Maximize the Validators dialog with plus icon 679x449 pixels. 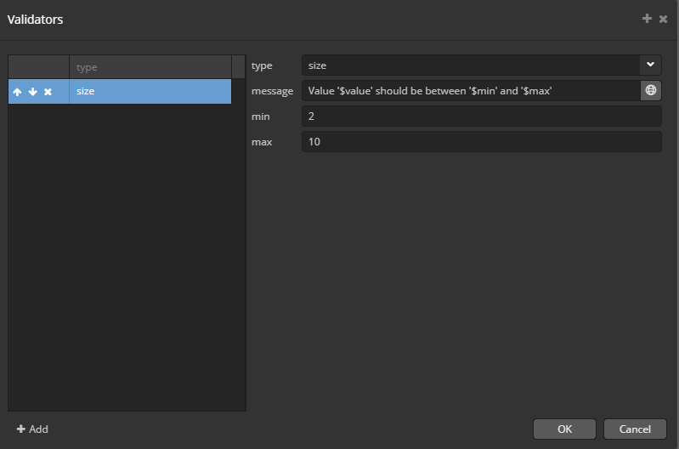[x=647, y=18]
